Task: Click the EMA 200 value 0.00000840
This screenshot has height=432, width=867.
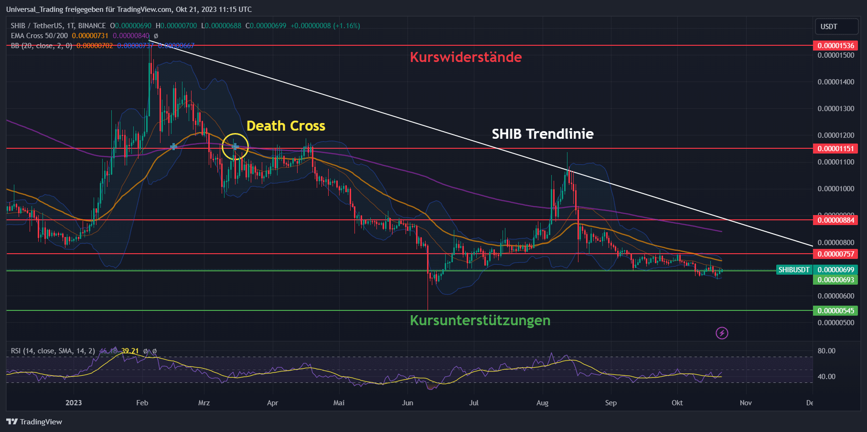Action: pos(131,36)
